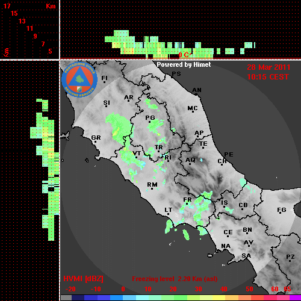This screenshot has height=301, width=301.
Task: Click the GR city marker
Action: (x=95, y=142)
